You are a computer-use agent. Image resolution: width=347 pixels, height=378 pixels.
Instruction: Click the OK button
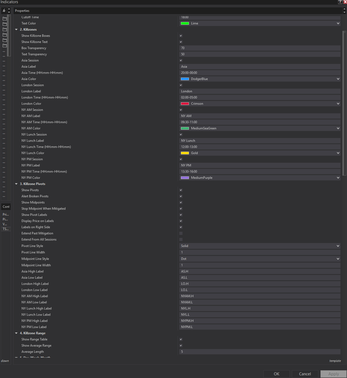(277, 374)
